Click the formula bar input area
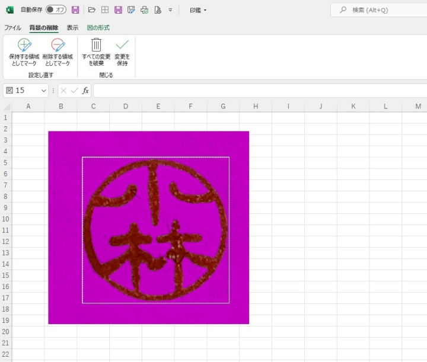 [x=260, y=91]
